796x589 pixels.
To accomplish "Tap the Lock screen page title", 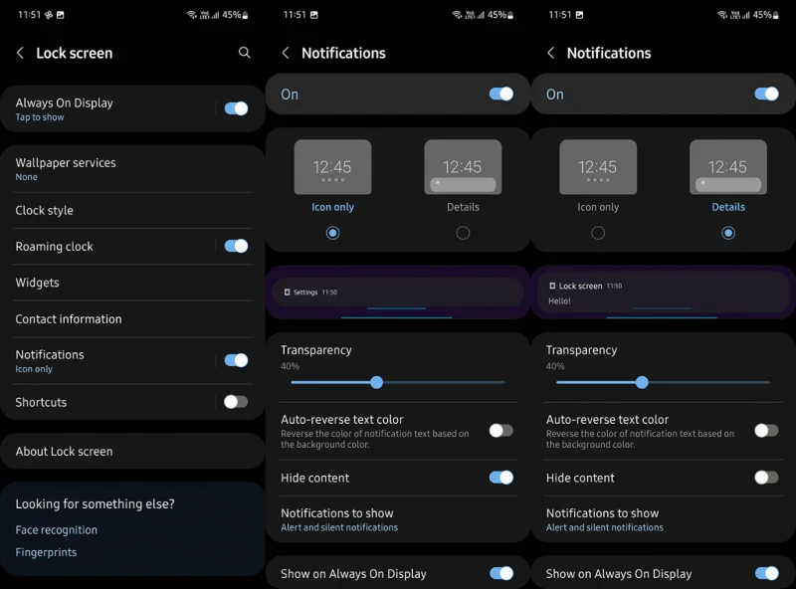I will [x=74, y=53].
